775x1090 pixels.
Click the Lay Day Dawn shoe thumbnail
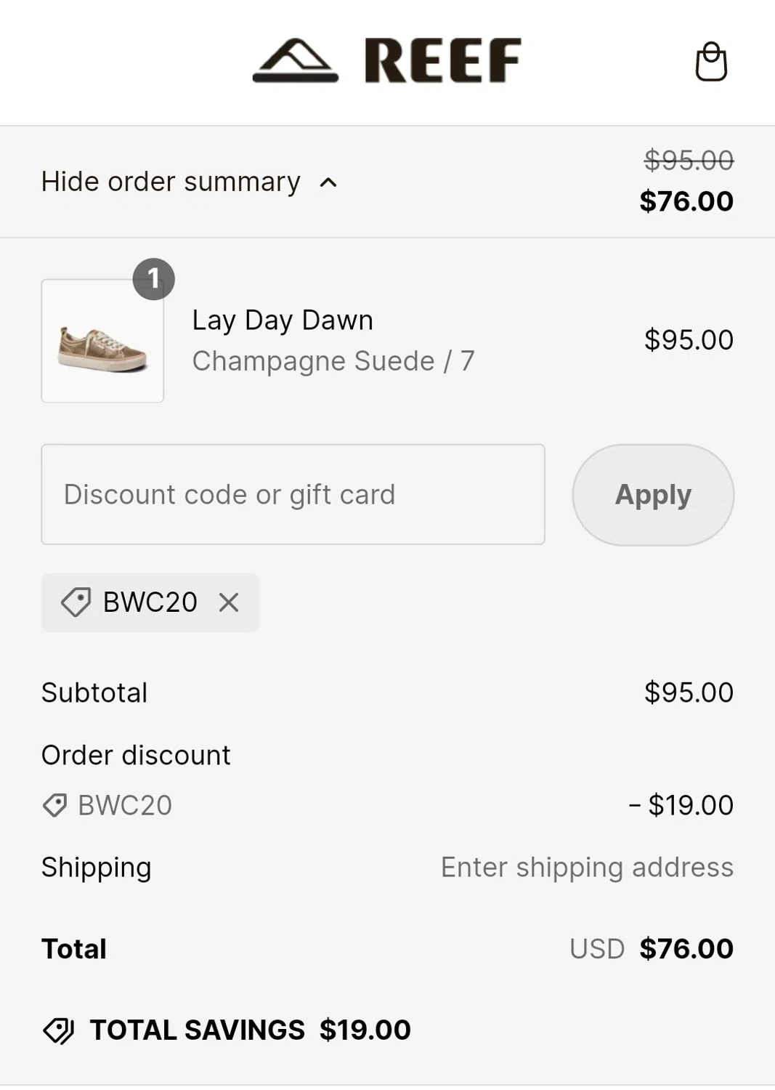[102, 341]
